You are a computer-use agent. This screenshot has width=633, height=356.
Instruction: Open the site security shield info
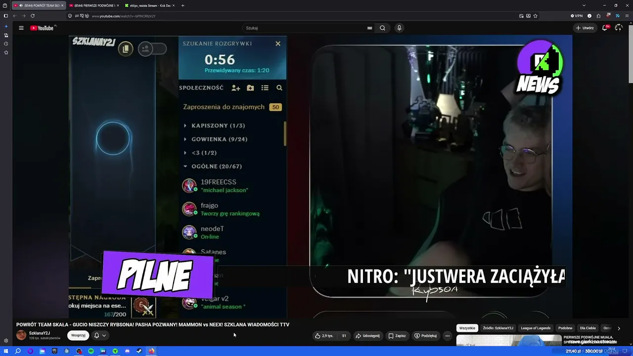(x=70, y=16)
